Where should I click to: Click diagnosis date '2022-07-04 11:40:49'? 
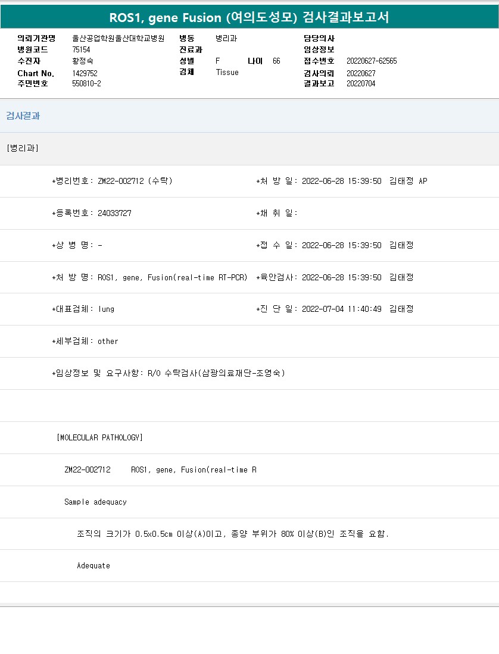(x=341, y=309)
